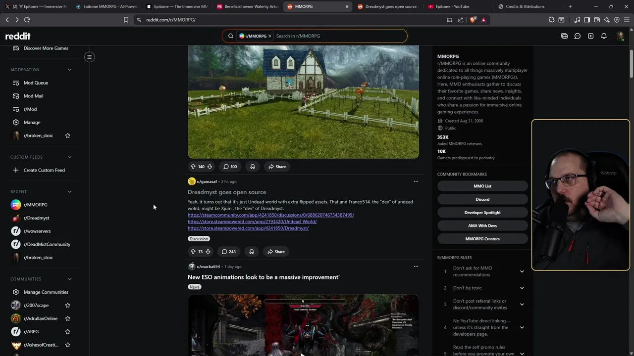The width and height of the screenshot is (634, 356).
Task: Collapse the Recent section
Action: coord(69,192)
